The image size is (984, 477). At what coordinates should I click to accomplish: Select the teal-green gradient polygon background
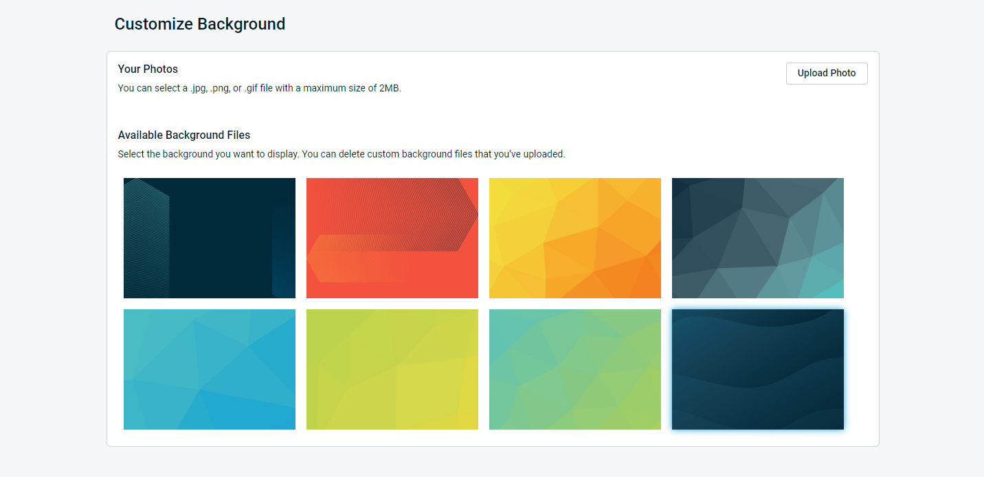click(x=575, y=369)
